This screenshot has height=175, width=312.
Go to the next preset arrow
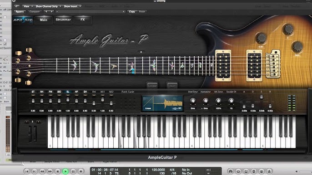point(51,11)
